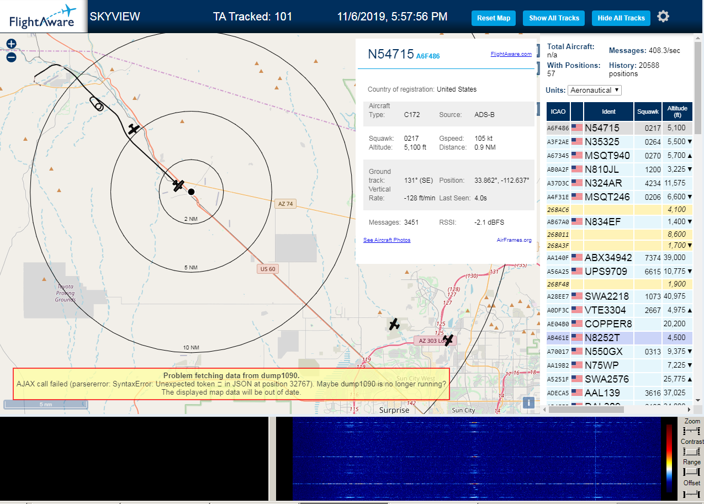Image resolution: width=704 pixels, height=504 pixels.
Task: Click the dump1090 error message banner
Action: pyautogui.click(x=231, y=384)
